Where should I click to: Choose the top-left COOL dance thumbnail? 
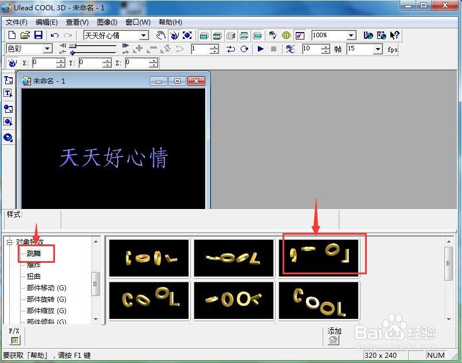coord(149,258)
